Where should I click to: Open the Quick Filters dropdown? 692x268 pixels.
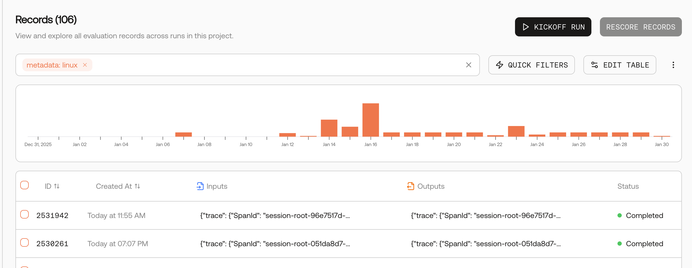click(531, 65)
